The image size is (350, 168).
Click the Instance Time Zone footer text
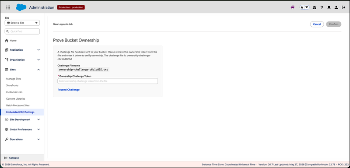[228, 164]
